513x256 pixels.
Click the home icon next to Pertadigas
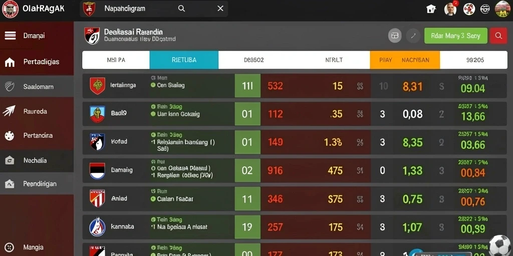point(10,62)
